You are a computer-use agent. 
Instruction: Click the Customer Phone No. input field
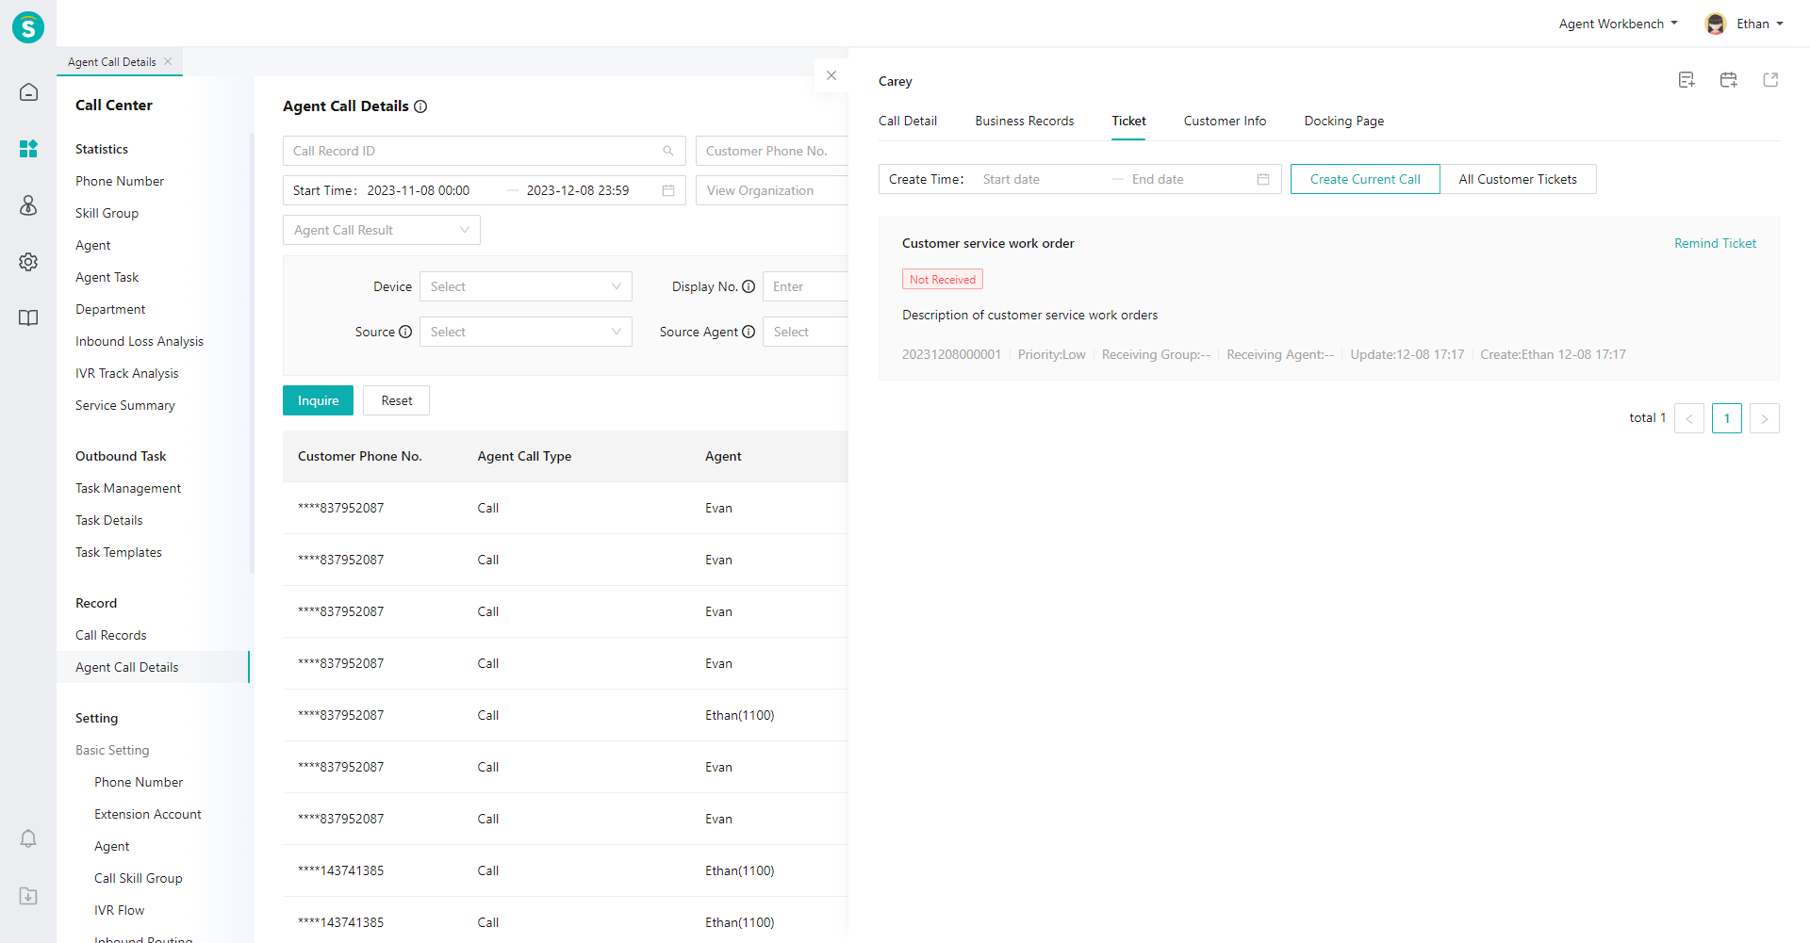click(772, 151)
